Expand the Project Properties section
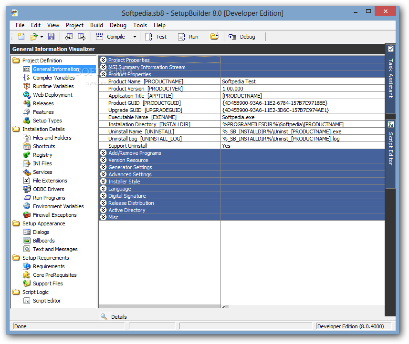The height and width of the screenshot is (344, 409). click(x=103, y=60)
